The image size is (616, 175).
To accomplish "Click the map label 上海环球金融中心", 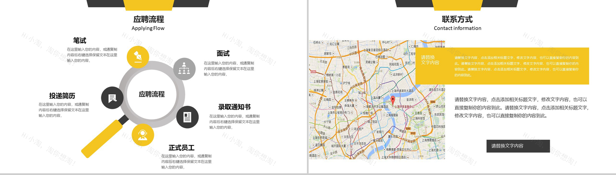I will pos(404,106).
